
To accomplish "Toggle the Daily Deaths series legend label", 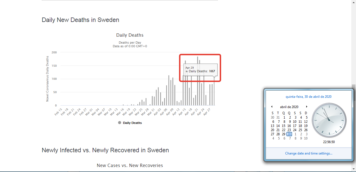I will coord(132,123).
